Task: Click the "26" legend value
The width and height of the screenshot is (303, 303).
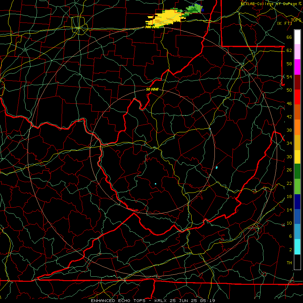Action: [x=289, y=170]
